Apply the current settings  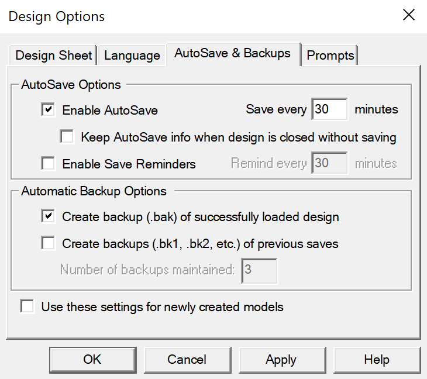[283, 360]
